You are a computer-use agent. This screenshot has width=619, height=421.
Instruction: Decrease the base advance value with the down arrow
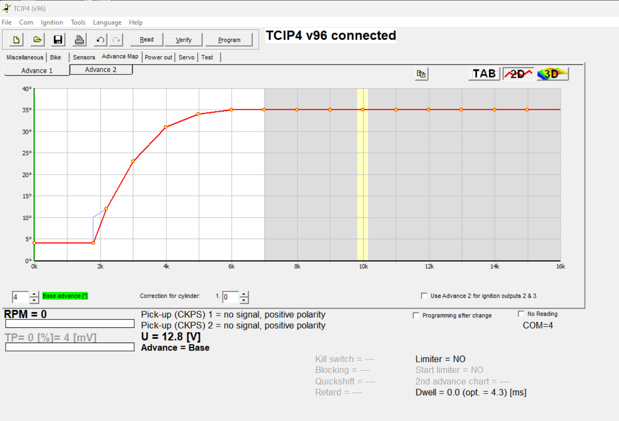tap(34, 300)
